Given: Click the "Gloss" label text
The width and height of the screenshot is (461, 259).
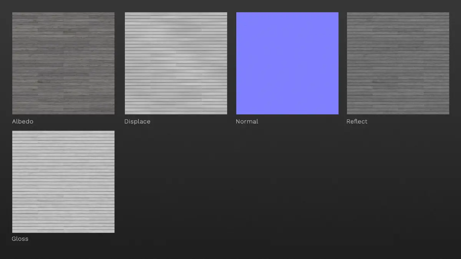Looking at the screenshot, I should pos(20,239).
